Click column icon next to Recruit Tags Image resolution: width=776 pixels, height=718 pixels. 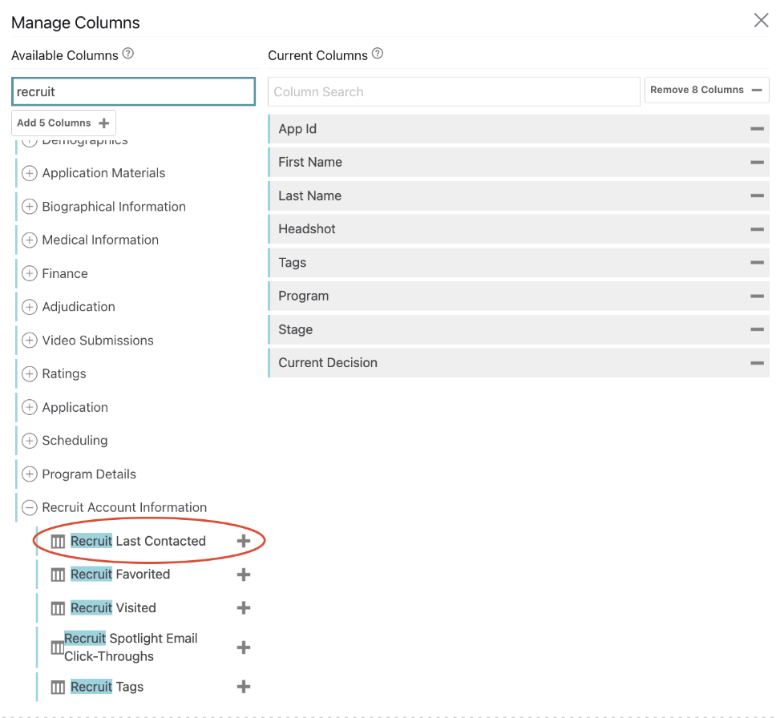58,688
